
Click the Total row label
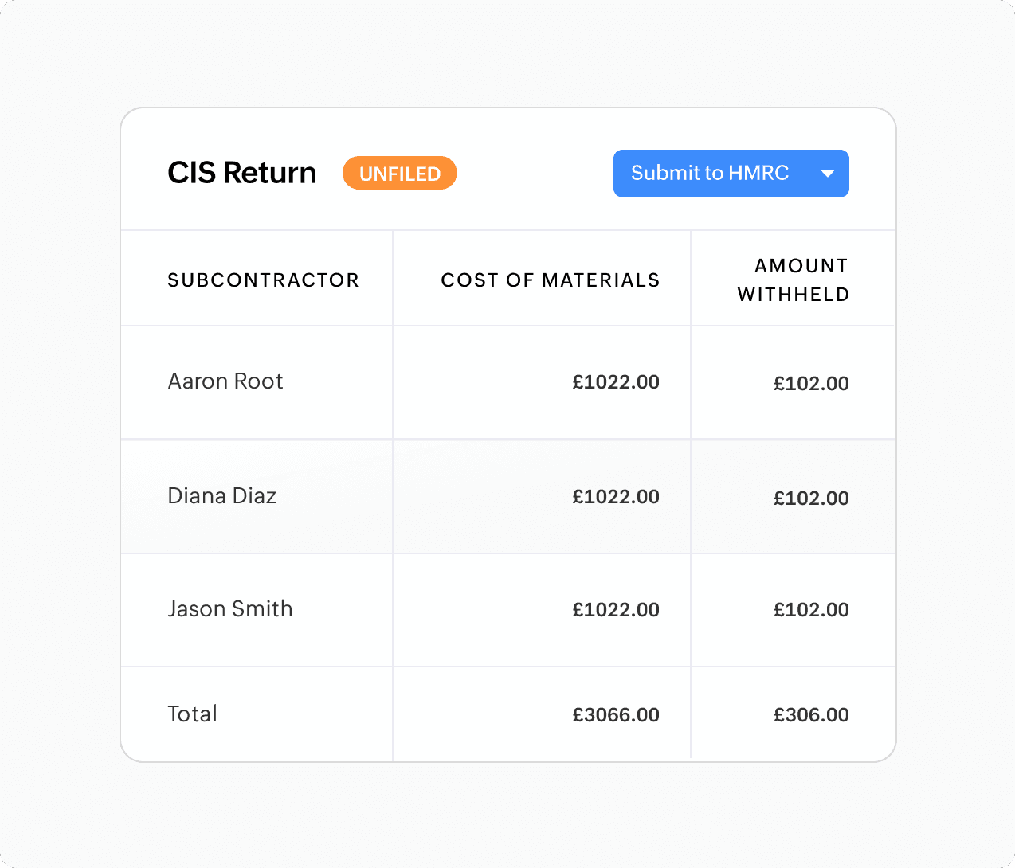coord(192,714)
